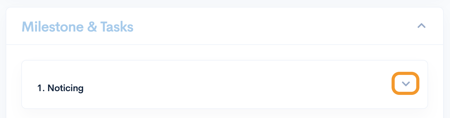Toggle the orange-highlighted chevron button
Image resolution: width=450 pixels, height=118 pixels.
[x=405, y=83]
